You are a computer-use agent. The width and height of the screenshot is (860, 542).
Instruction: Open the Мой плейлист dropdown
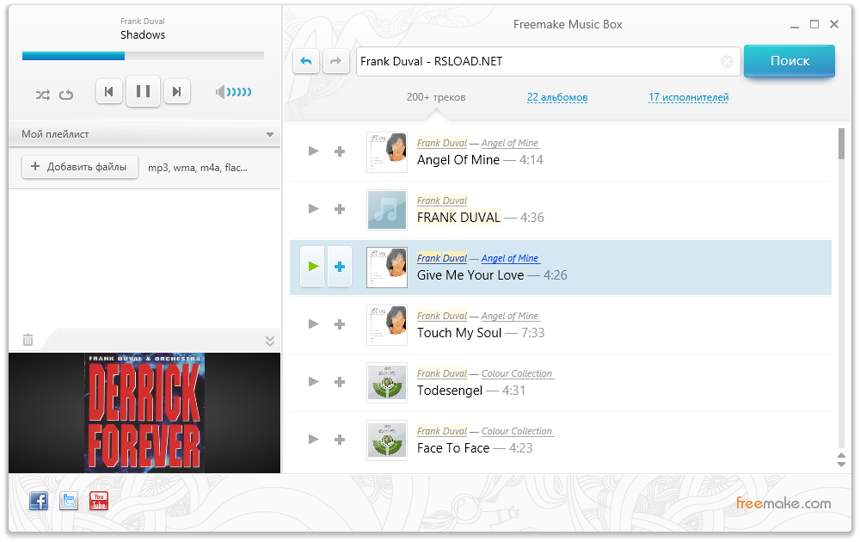click(x=144, y=134)
